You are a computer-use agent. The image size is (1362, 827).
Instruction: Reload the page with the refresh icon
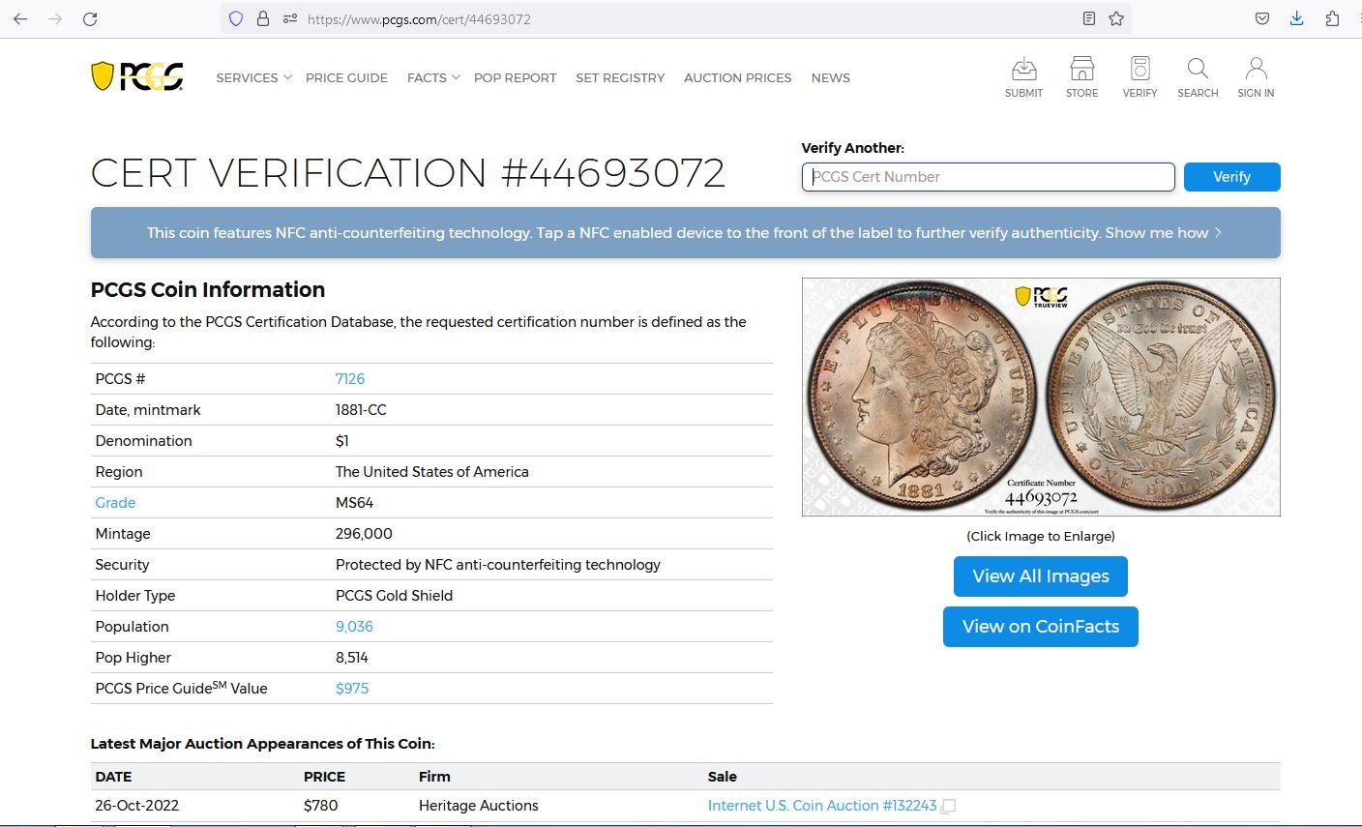click(x=90, y=18)
